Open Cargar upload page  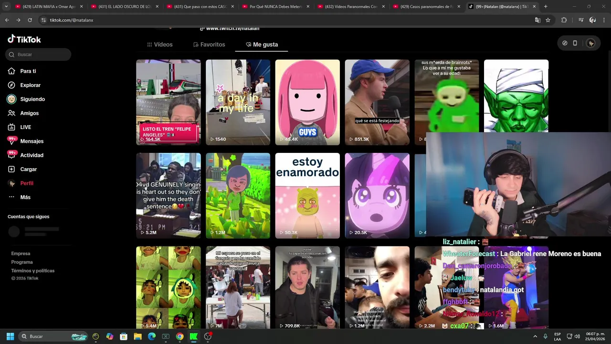(28, 169)
